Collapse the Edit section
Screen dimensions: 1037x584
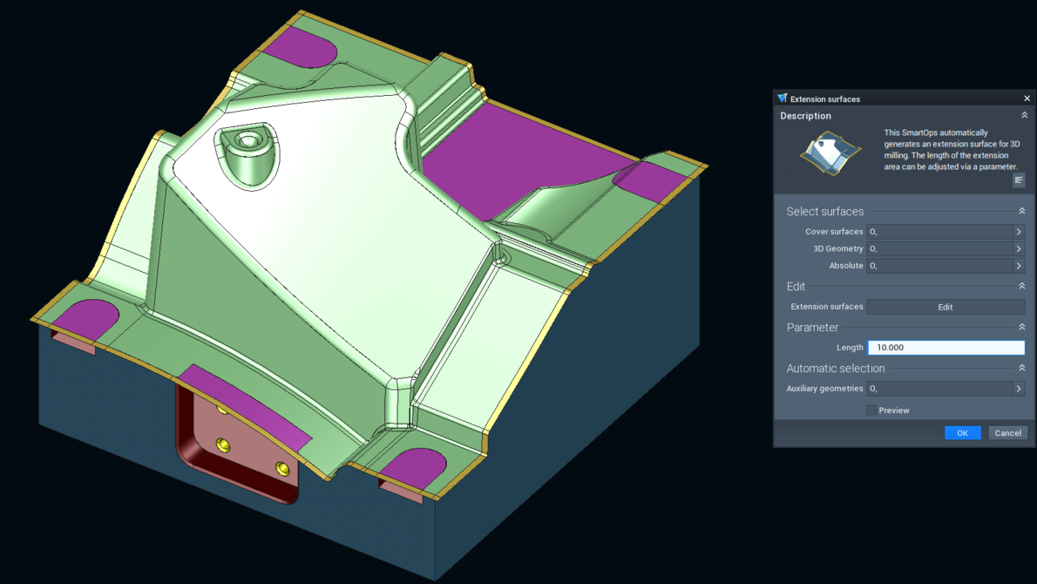tap(1022, 286)
